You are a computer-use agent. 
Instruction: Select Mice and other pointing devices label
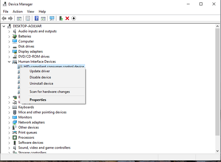[x=42, y=112]
